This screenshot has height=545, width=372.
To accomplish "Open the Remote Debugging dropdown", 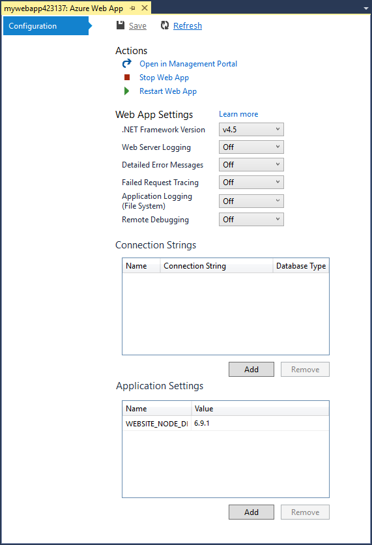I will tap(251, 219).
